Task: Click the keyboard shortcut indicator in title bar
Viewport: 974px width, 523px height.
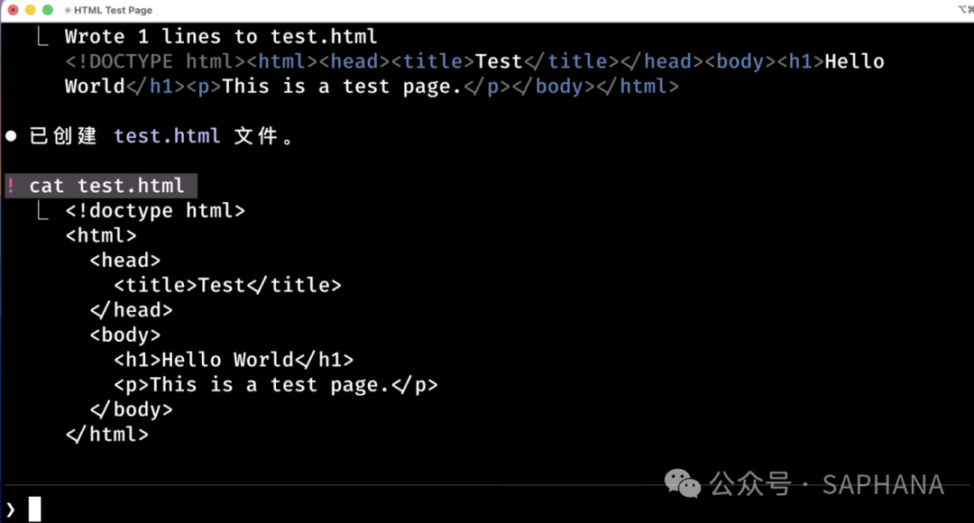Action: 965,10
